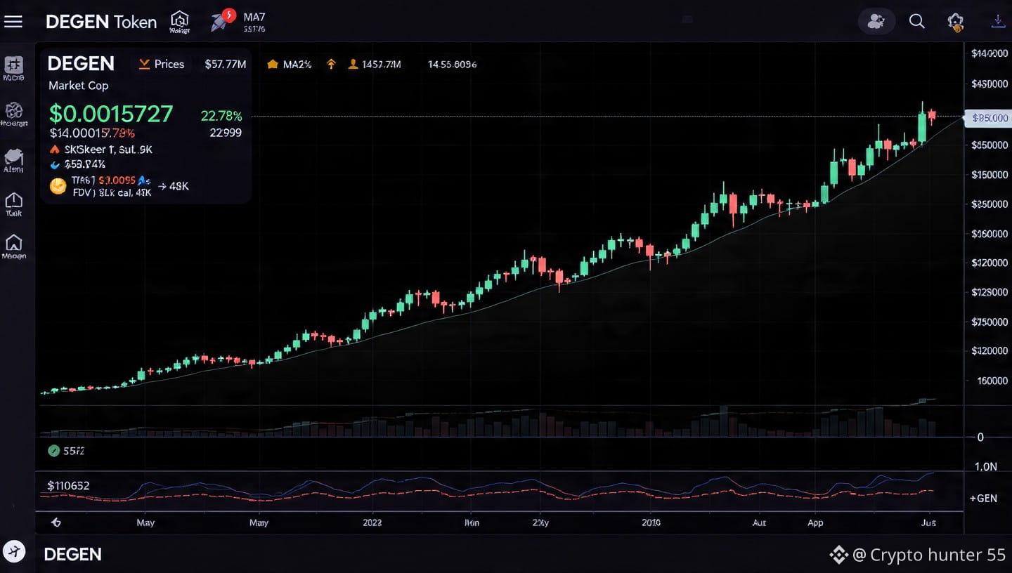Open settings via the gear icon
Screen dimensions: 1012x573
(956, 21)
